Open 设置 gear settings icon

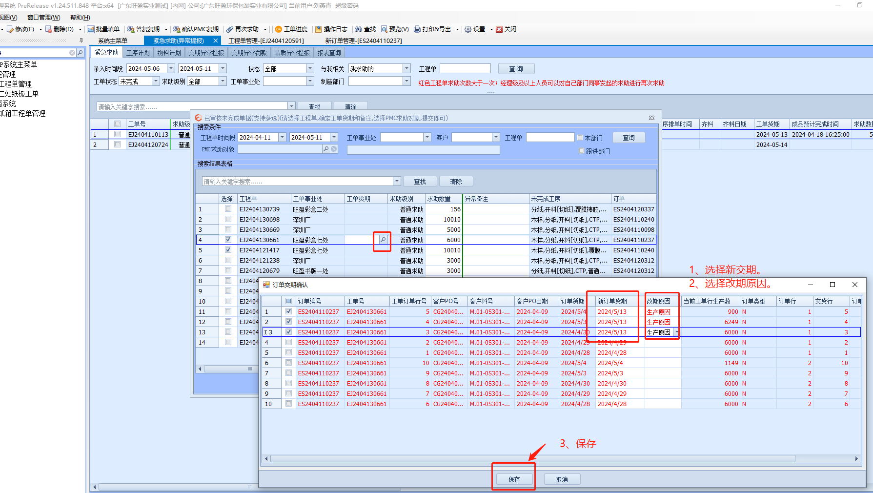[468, 29]
